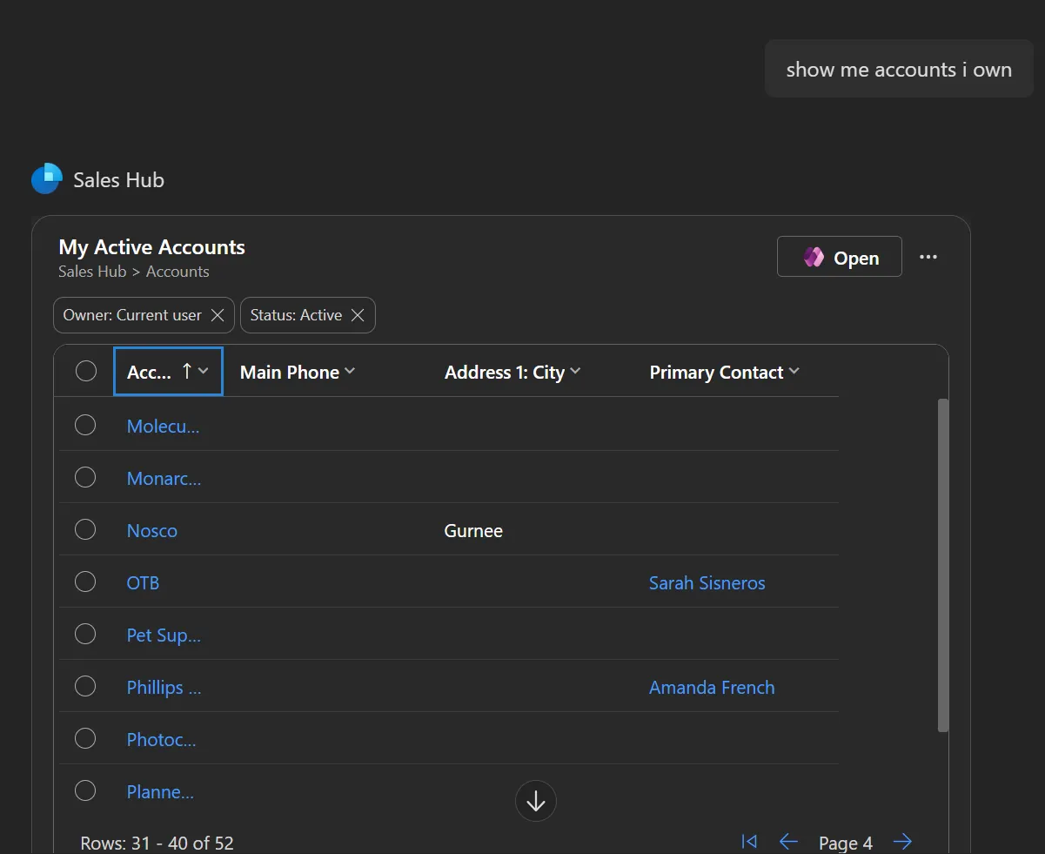The image size is (1045, 854).
Task: Toggle the select-all rows checkbox
Action: 86,372
